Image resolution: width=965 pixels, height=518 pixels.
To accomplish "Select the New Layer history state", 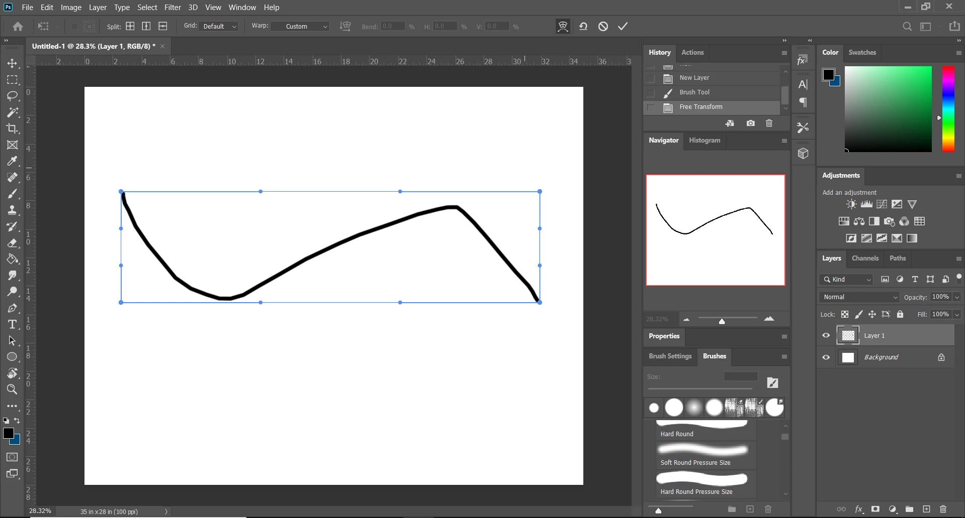I will pyautogui.click(x=712, y=78).
